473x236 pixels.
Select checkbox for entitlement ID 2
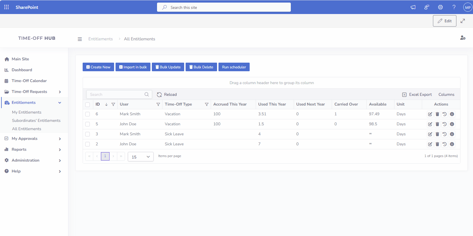tap(88, 144)
